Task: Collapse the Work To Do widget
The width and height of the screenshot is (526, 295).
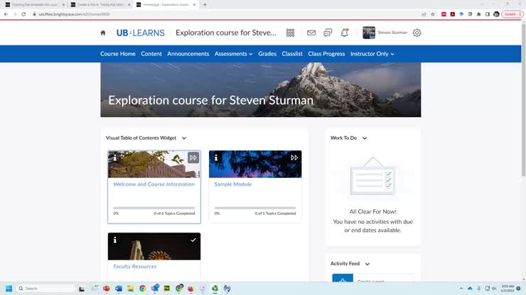Action: pyautogui.click(x=365, y=138)
